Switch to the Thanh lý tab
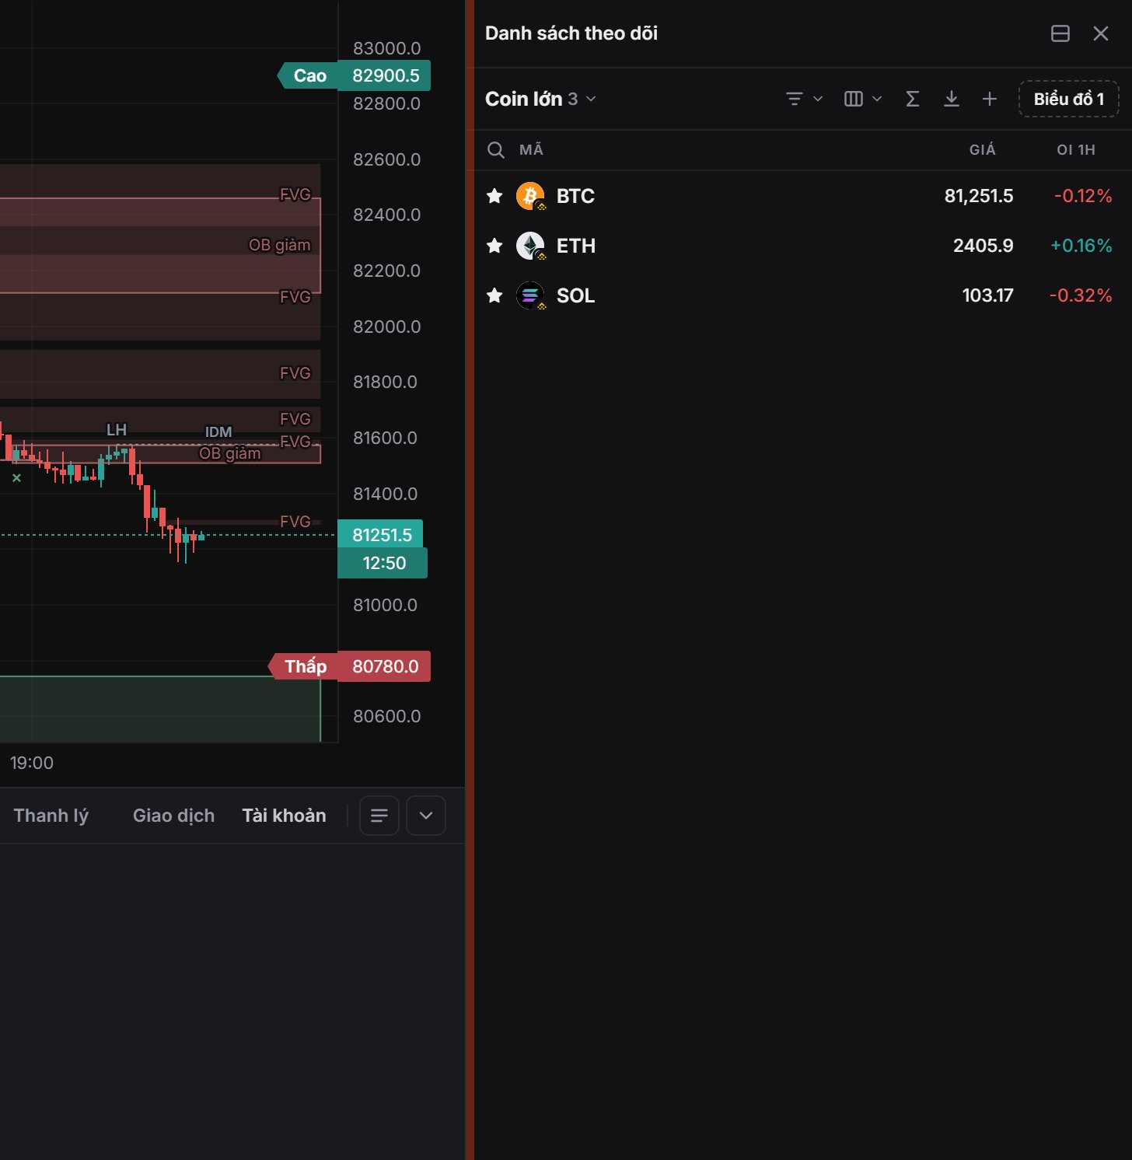 (x=51, y=816)
